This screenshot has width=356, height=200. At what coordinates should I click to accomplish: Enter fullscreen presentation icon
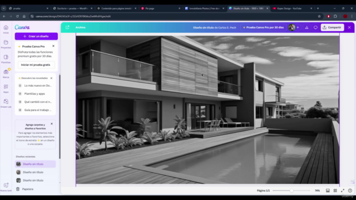pyautogui.click(x=343, y=191)
